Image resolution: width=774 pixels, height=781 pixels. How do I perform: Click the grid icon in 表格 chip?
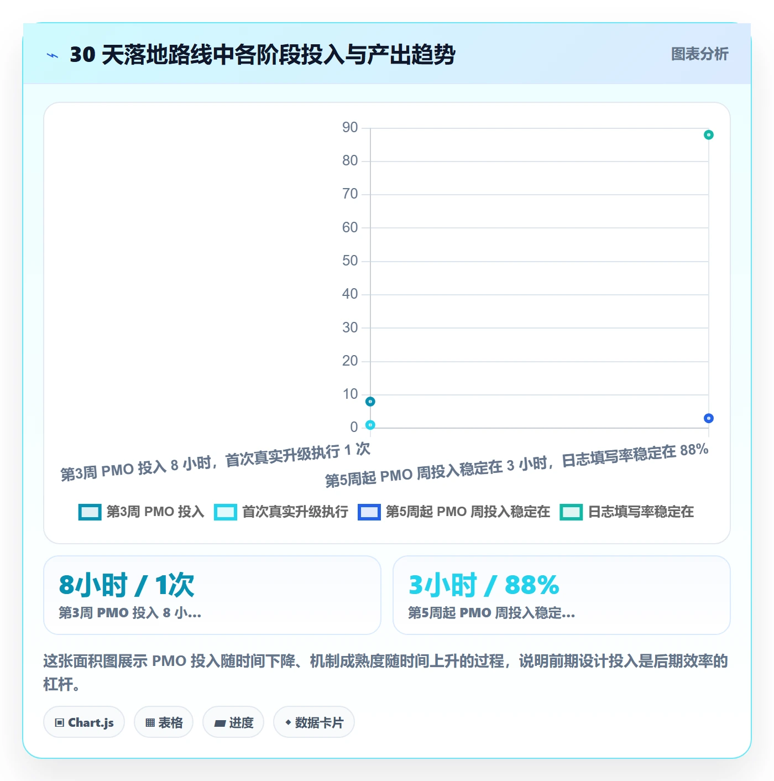point(150,723)
